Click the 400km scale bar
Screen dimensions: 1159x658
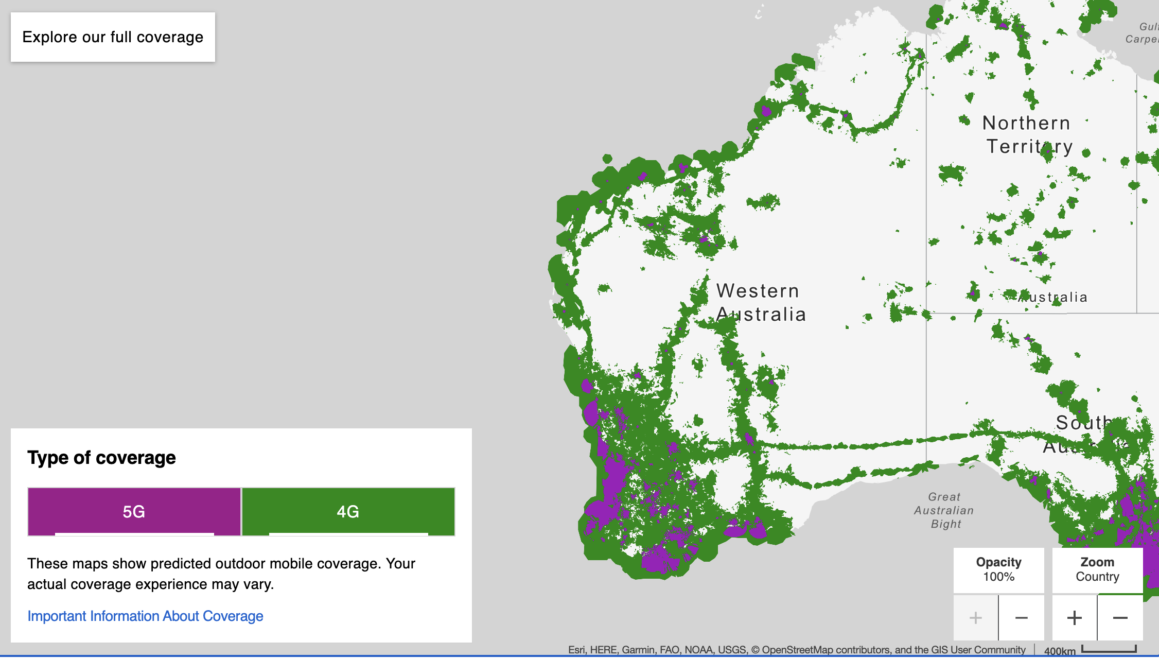click(x=1091, y=650)
